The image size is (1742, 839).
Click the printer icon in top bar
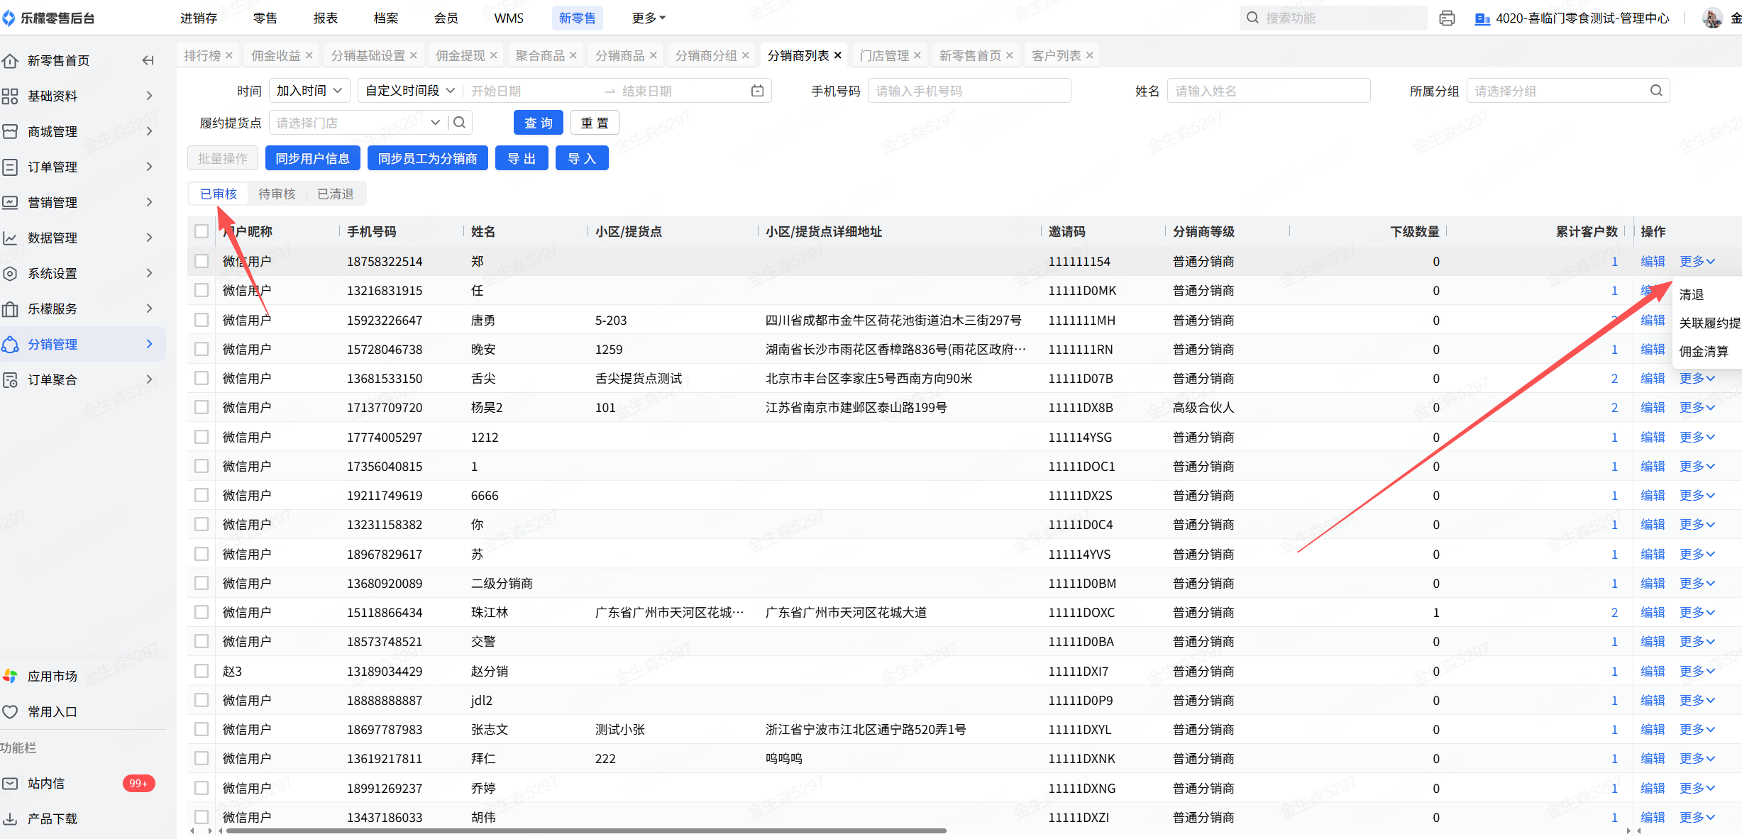tap(1447, 18)
